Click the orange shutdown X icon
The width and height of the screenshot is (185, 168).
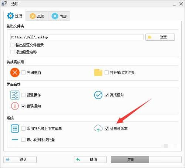coord(15,73)
